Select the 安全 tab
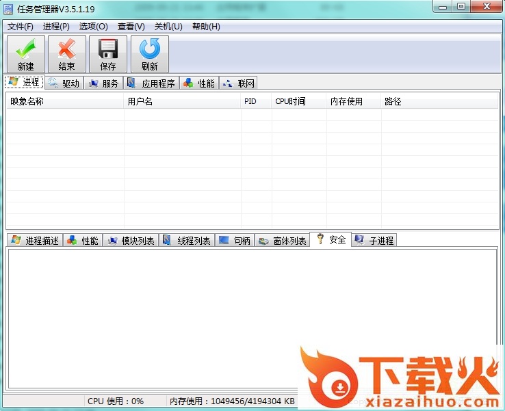The image size is (505, 411). tap(331, 239)
